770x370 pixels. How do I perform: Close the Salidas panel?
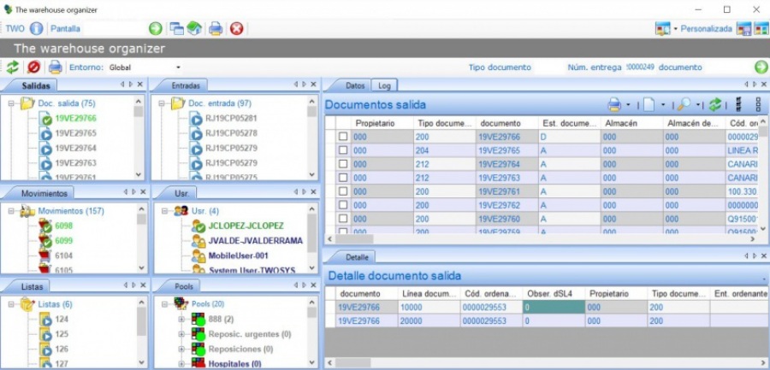[x=140, y=85]
